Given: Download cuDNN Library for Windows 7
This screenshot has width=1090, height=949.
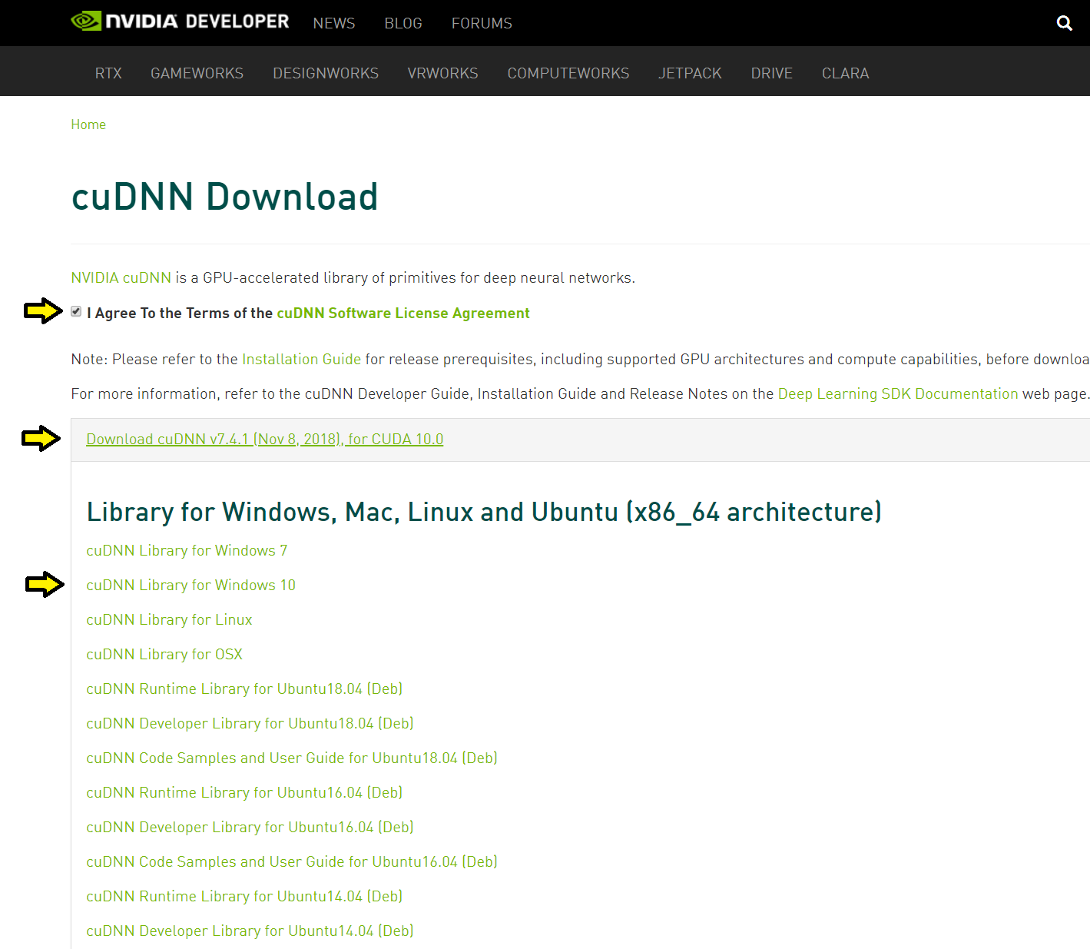Looking at the screenshot, I should pyautogui.click(x=187, y=550).
